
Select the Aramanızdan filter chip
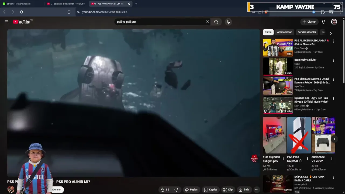[x=285, y=32]
